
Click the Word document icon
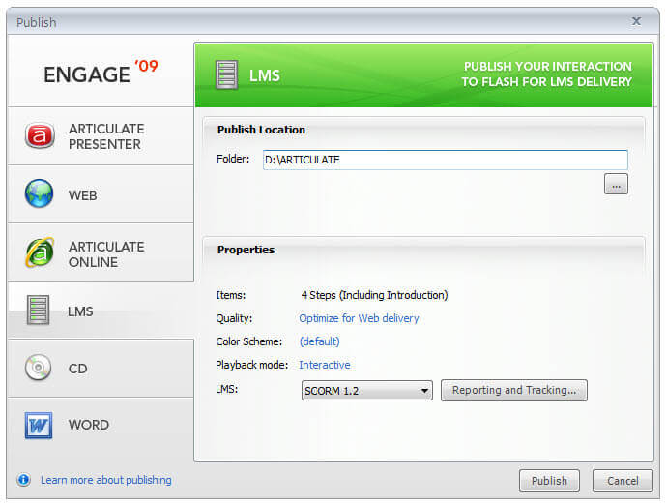(39, 425)
